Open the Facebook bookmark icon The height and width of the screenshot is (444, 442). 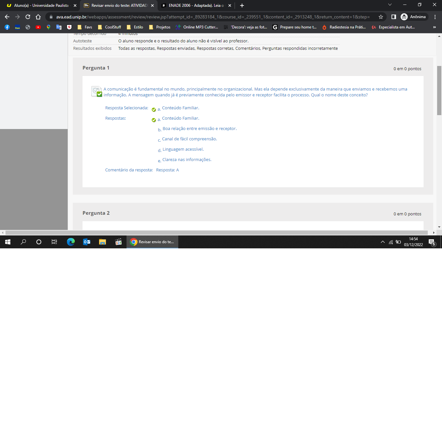[x=7, y=27]
